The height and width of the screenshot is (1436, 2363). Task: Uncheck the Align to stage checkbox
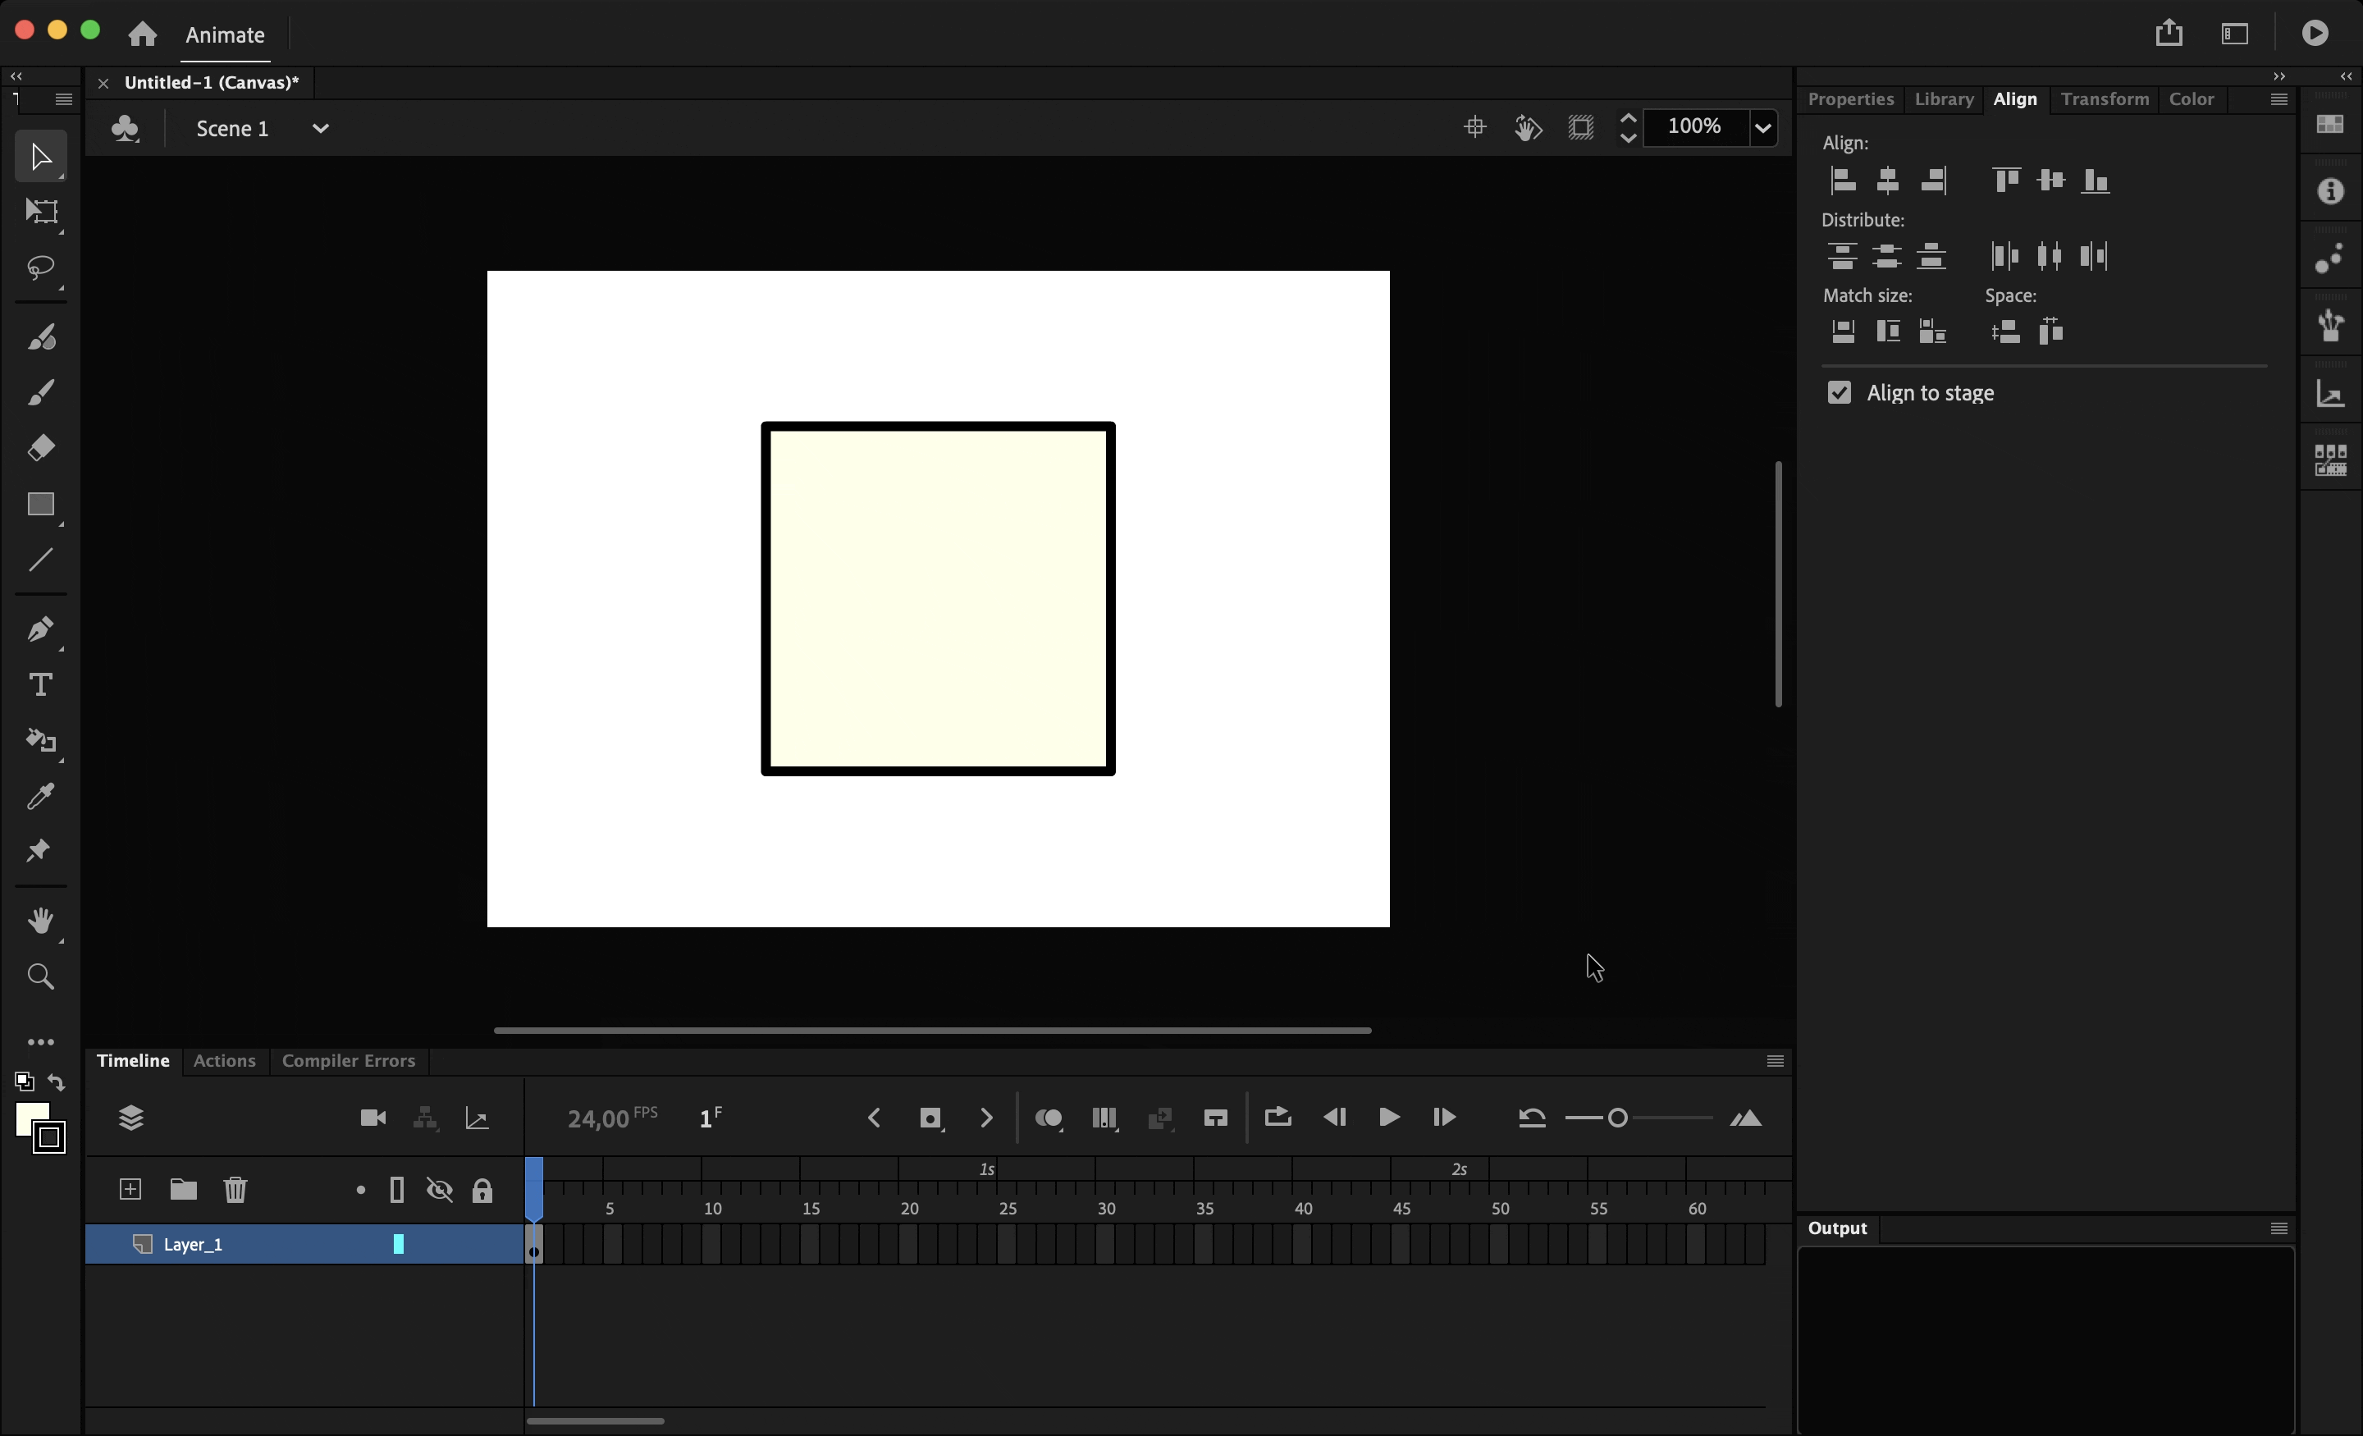[1839, 392]
